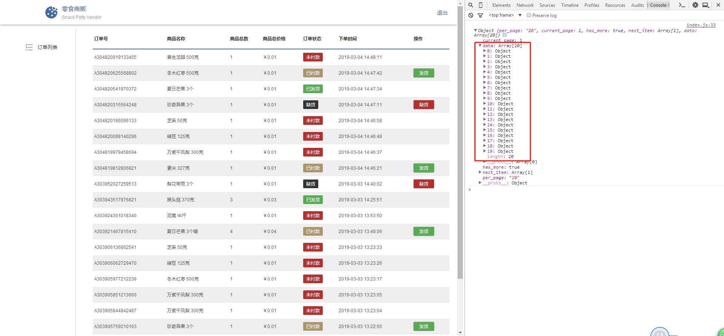Click 已付款 status of order A303905759210163
Image resolution: width=724 pixels, height=336 pixels.
[313, 327]
